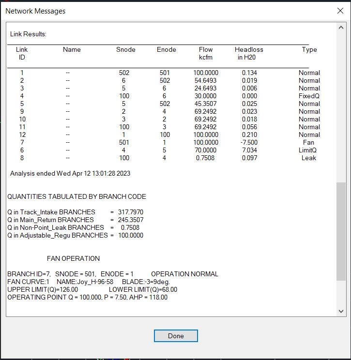Click the Snode column header
The width and height of the screenshot is (351, 360).
click(x=126, y=49)
